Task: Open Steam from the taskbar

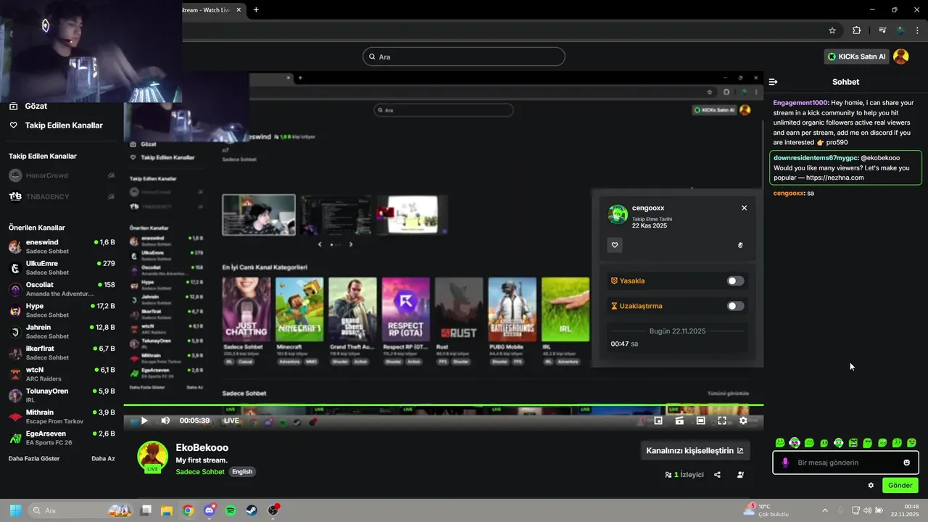Action: tap(252, 510)
